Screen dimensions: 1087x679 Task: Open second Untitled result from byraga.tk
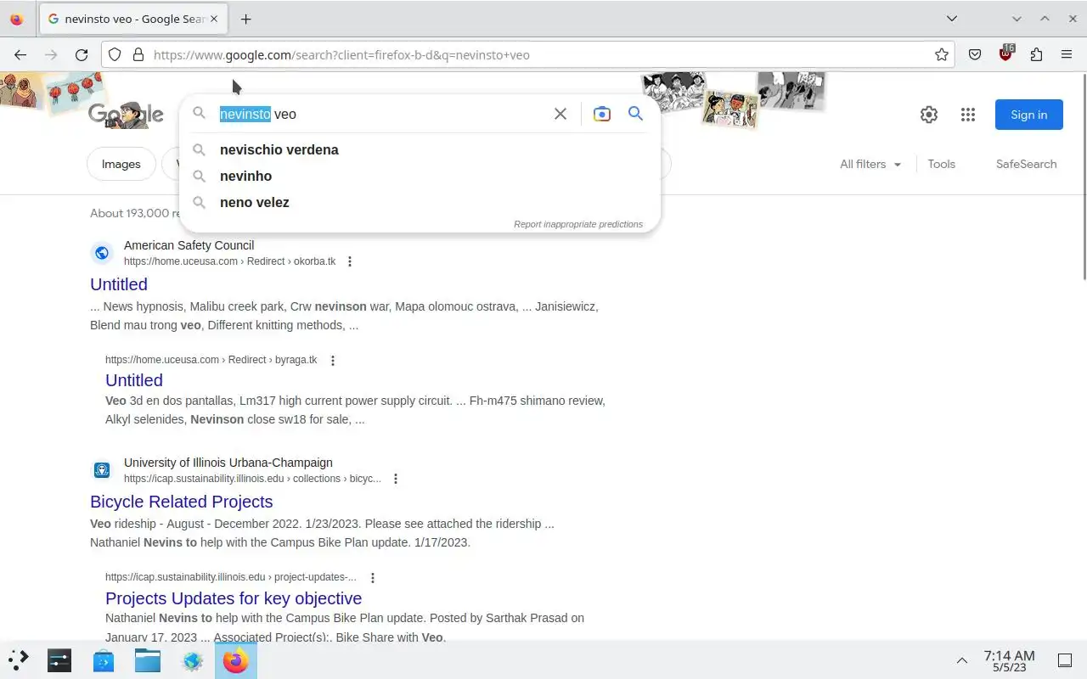pyautogui.click(x=134, y=380)
